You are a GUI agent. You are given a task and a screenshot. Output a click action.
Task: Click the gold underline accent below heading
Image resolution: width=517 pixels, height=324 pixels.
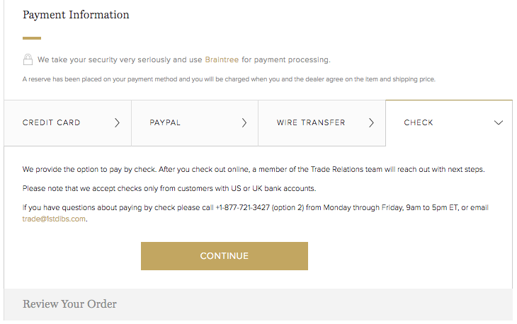pyautogui.click(x=32, y=38)
